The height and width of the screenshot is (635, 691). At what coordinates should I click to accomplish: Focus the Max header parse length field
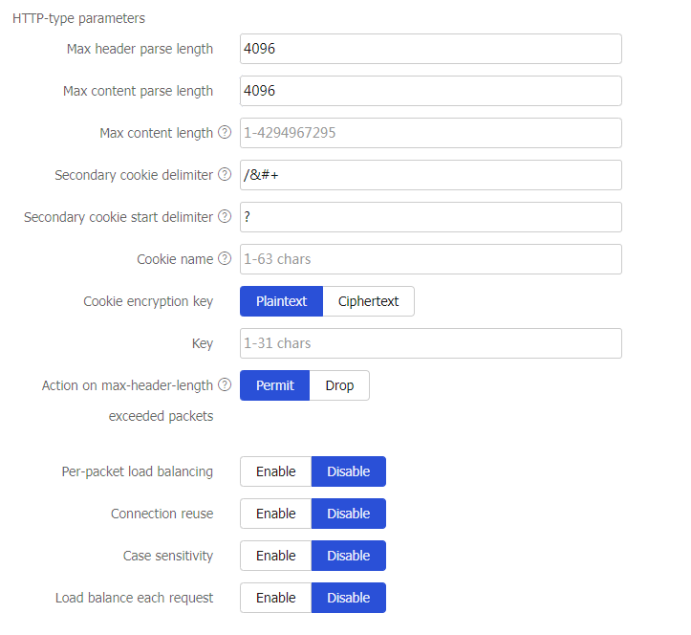(x=430, y=49)
